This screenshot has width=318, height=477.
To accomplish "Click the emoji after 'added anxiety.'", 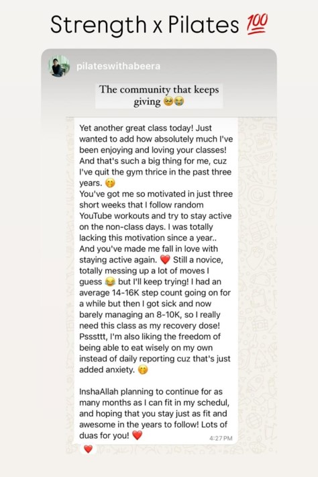I will click(143, 370).
